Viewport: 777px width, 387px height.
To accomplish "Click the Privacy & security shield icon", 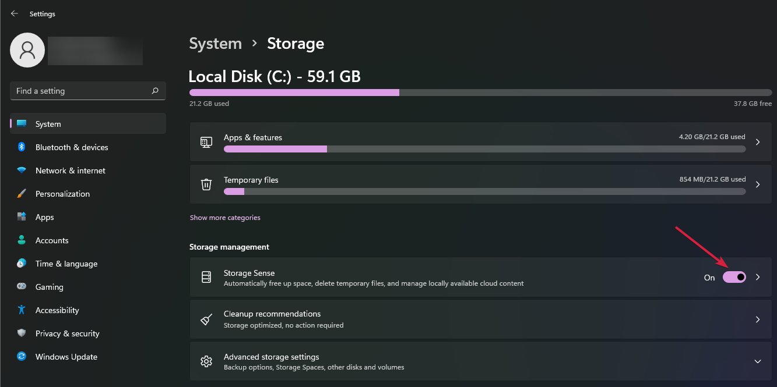I will [22, 333].
